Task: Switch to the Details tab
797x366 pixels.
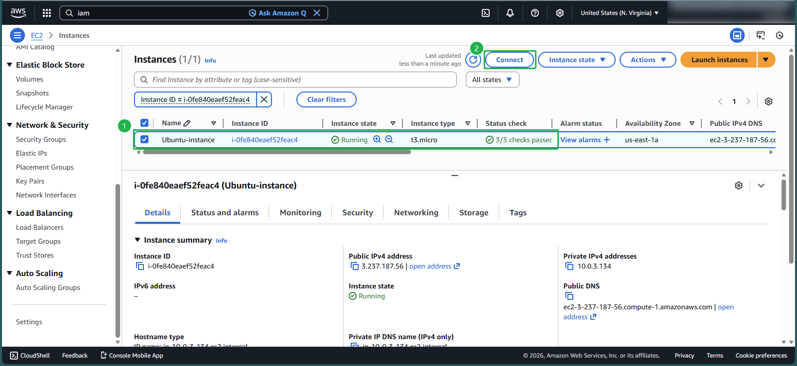Action: (157, 212)
